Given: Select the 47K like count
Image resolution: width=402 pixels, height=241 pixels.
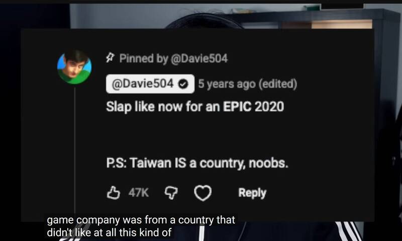Looking at the screenshot, I should tap(139, 193).
